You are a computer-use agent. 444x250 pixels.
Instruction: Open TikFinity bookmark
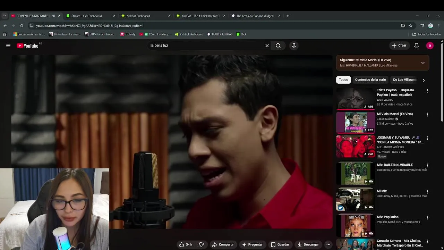(x=128, y=34)
